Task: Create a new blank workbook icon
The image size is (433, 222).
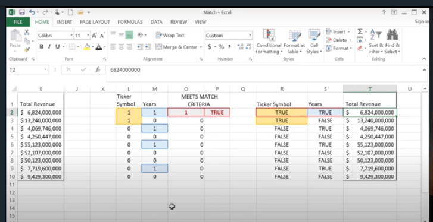Action: 70,12
